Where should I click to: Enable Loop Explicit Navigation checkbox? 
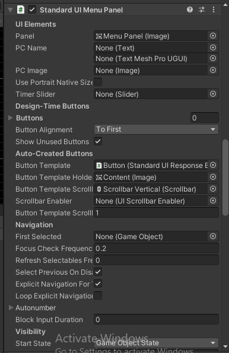click(98, 295)
